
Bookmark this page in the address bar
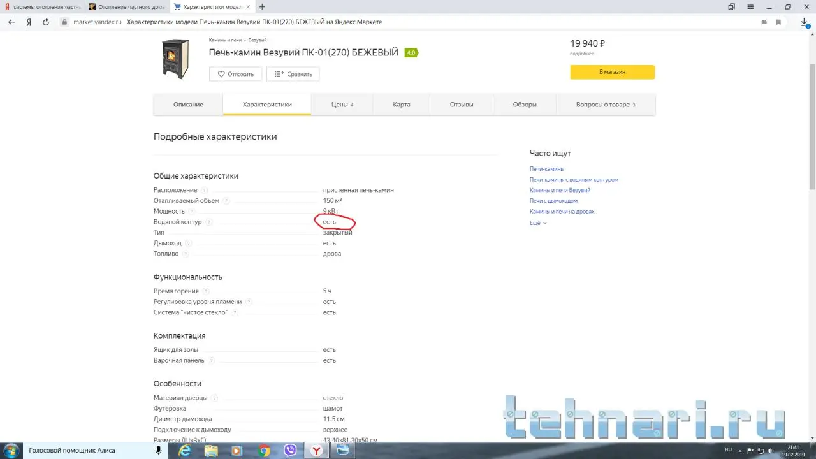tap(778, 22)
